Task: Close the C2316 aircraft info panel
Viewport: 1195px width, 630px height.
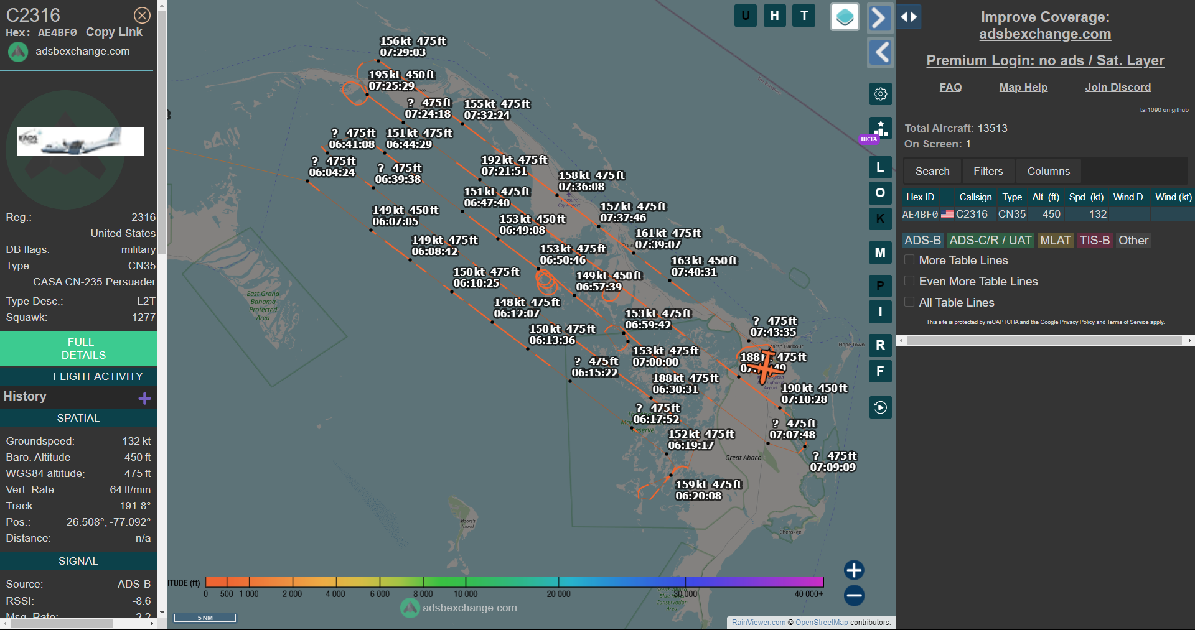Action: click(142, 15)
